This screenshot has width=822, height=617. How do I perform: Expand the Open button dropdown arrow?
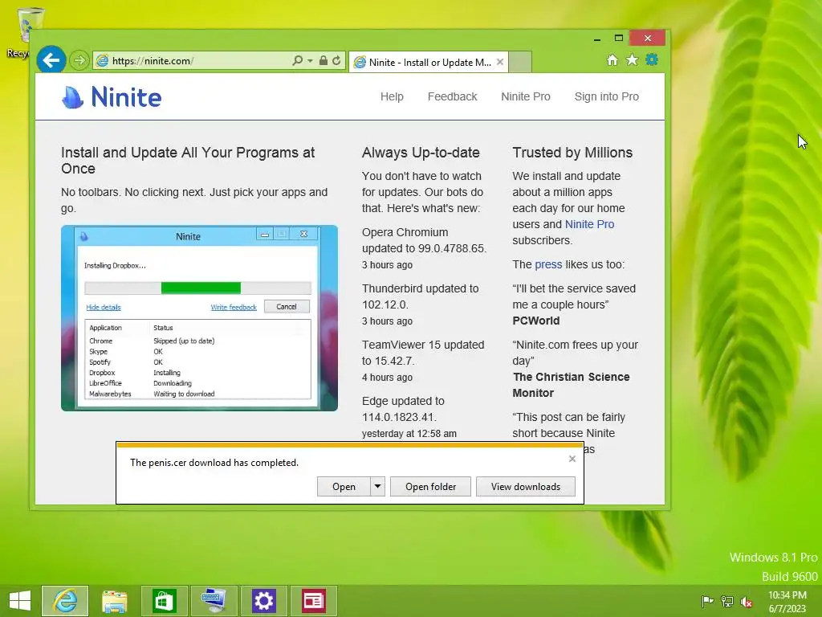coord(377,486)
